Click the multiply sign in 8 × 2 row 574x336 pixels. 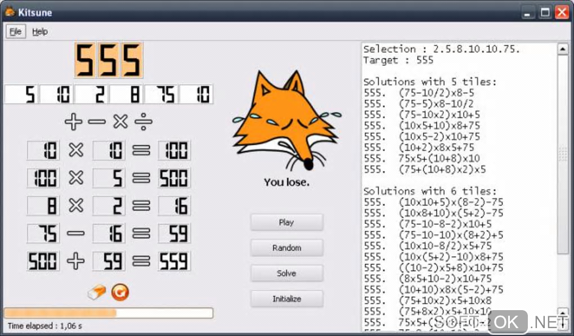point(76,205)
